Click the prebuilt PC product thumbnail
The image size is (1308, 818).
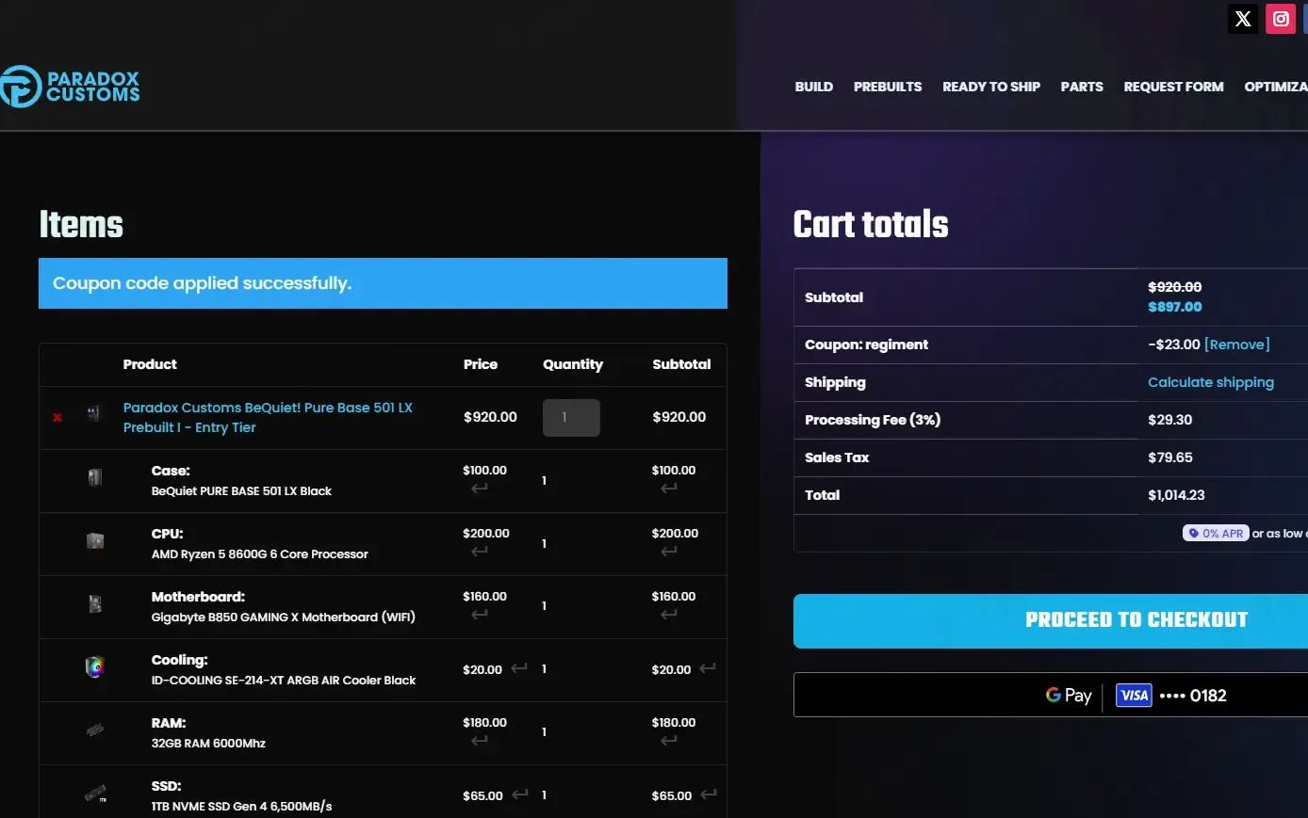(93, 413)
